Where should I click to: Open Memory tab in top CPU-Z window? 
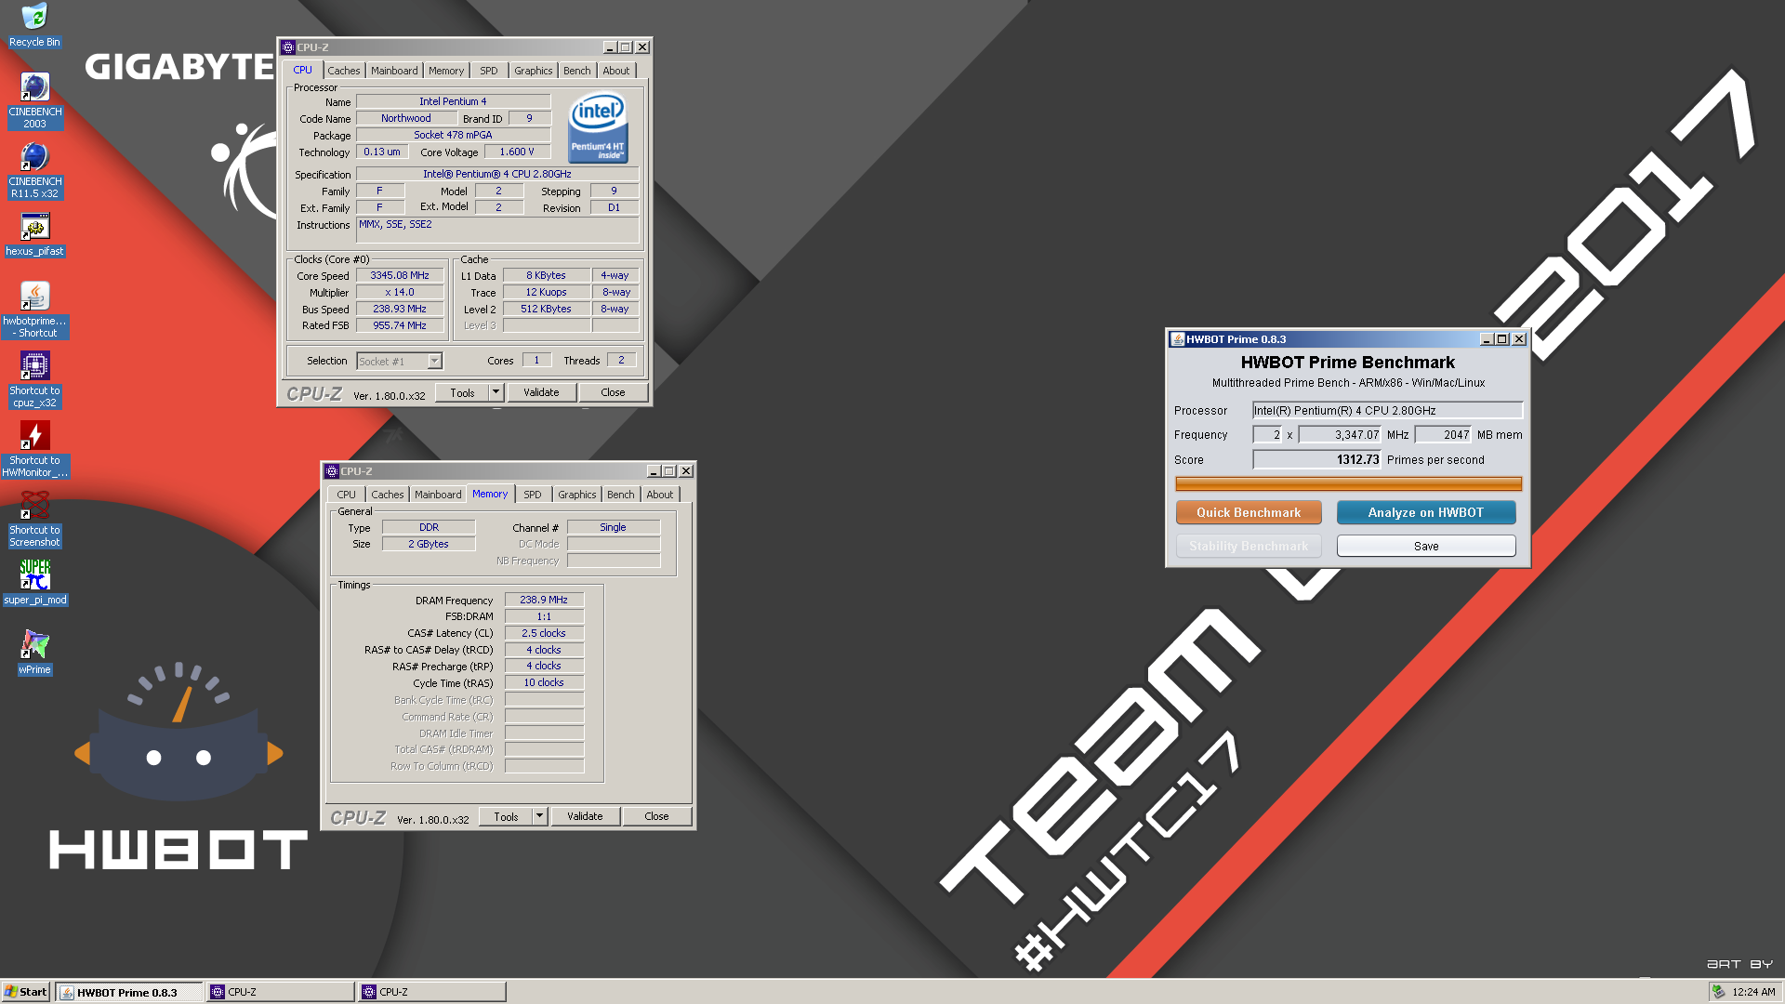point(446,71)
